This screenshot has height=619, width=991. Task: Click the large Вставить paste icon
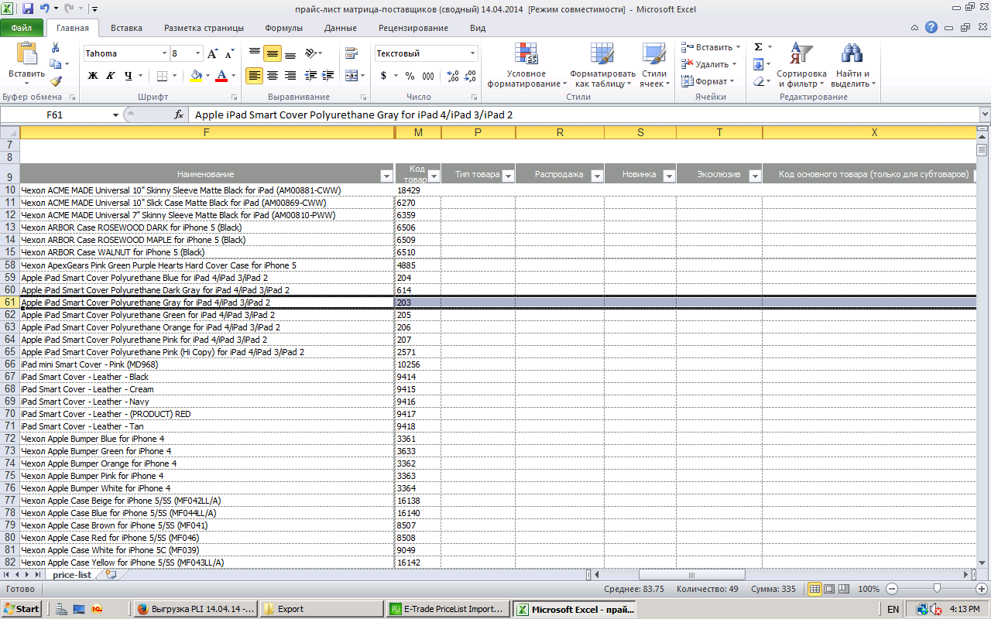pos(27,53)
